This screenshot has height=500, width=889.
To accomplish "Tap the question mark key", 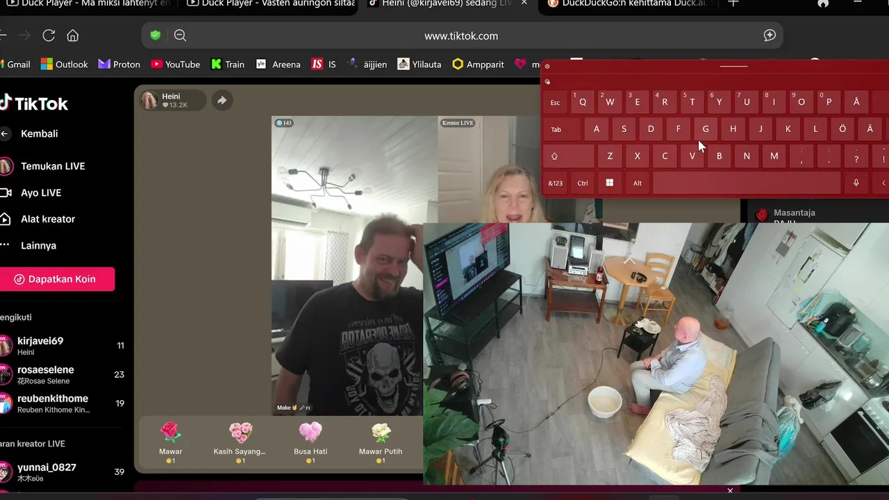I will tap(856, 156).
